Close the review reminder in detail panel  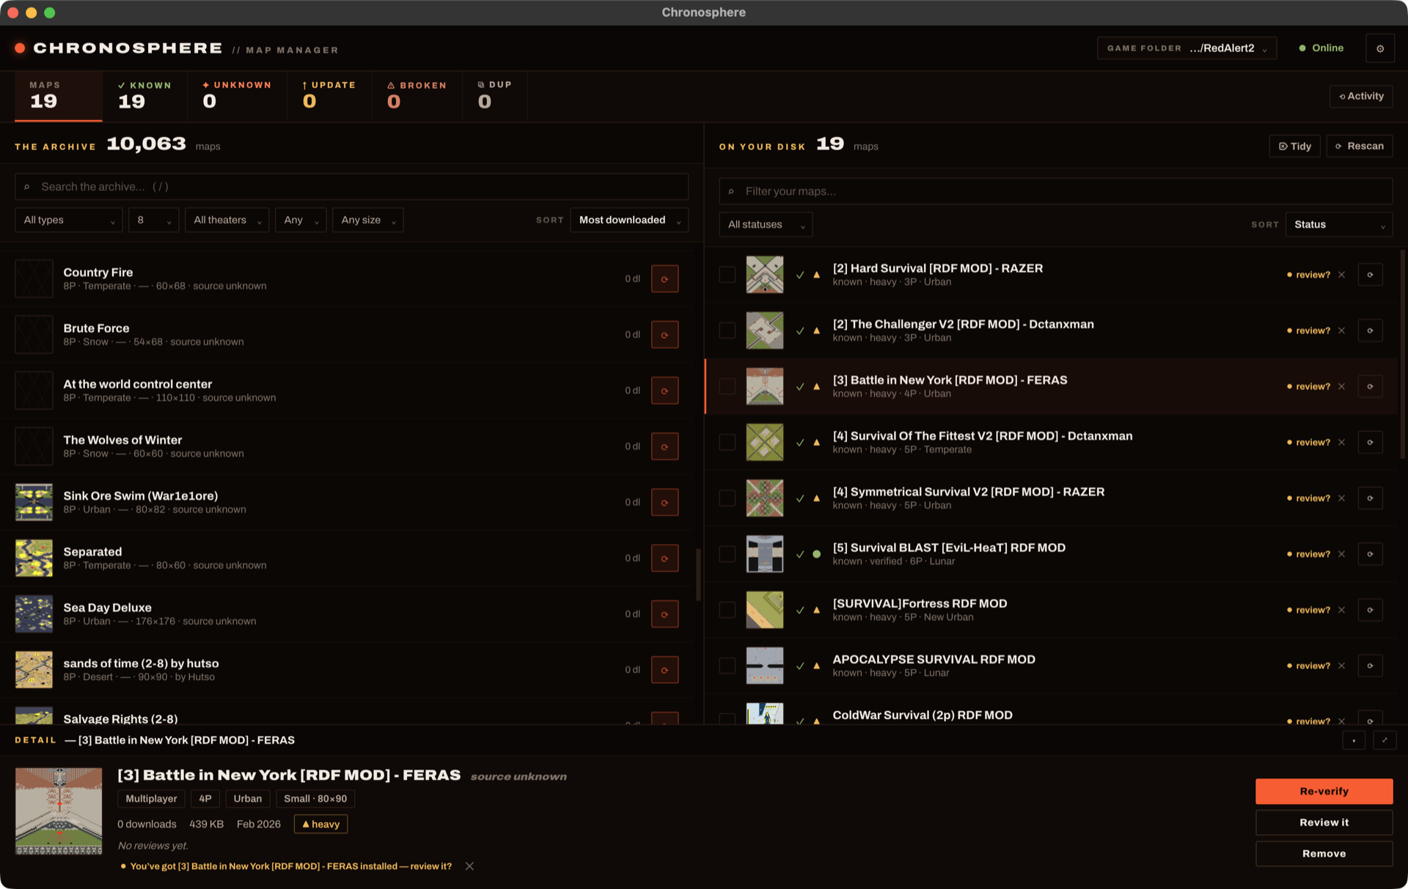(469, 866)
